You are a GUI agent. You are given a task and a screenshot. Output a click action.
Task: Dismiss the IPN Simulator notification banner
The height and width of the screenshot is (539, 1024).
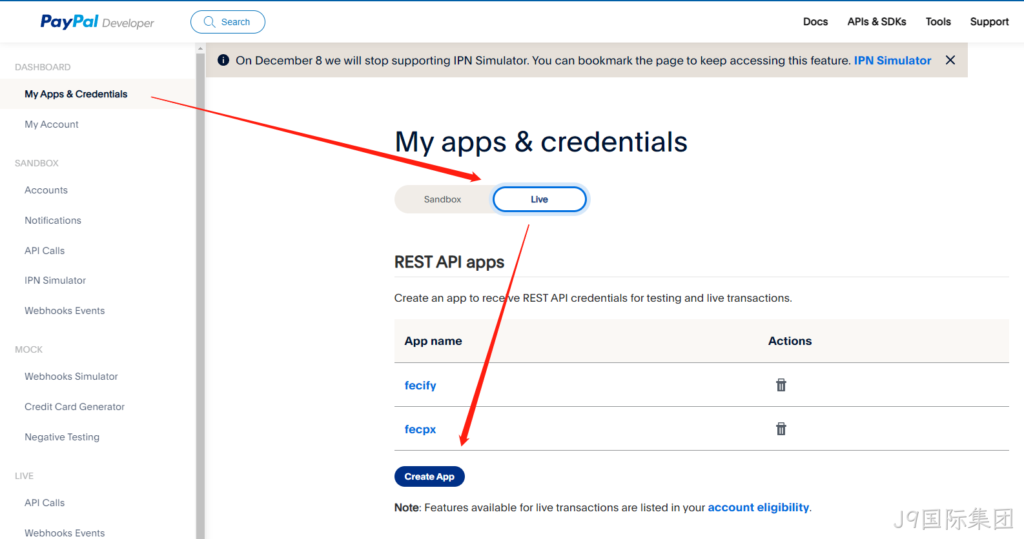pos(950,60)
